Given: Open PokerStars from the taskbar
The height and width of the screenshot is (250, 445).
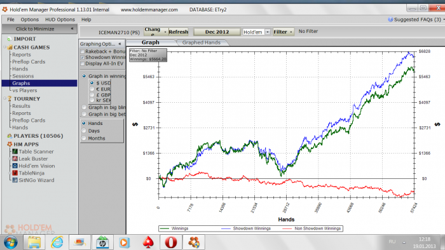Looking at the screenshot, I should tap(148, 242).
